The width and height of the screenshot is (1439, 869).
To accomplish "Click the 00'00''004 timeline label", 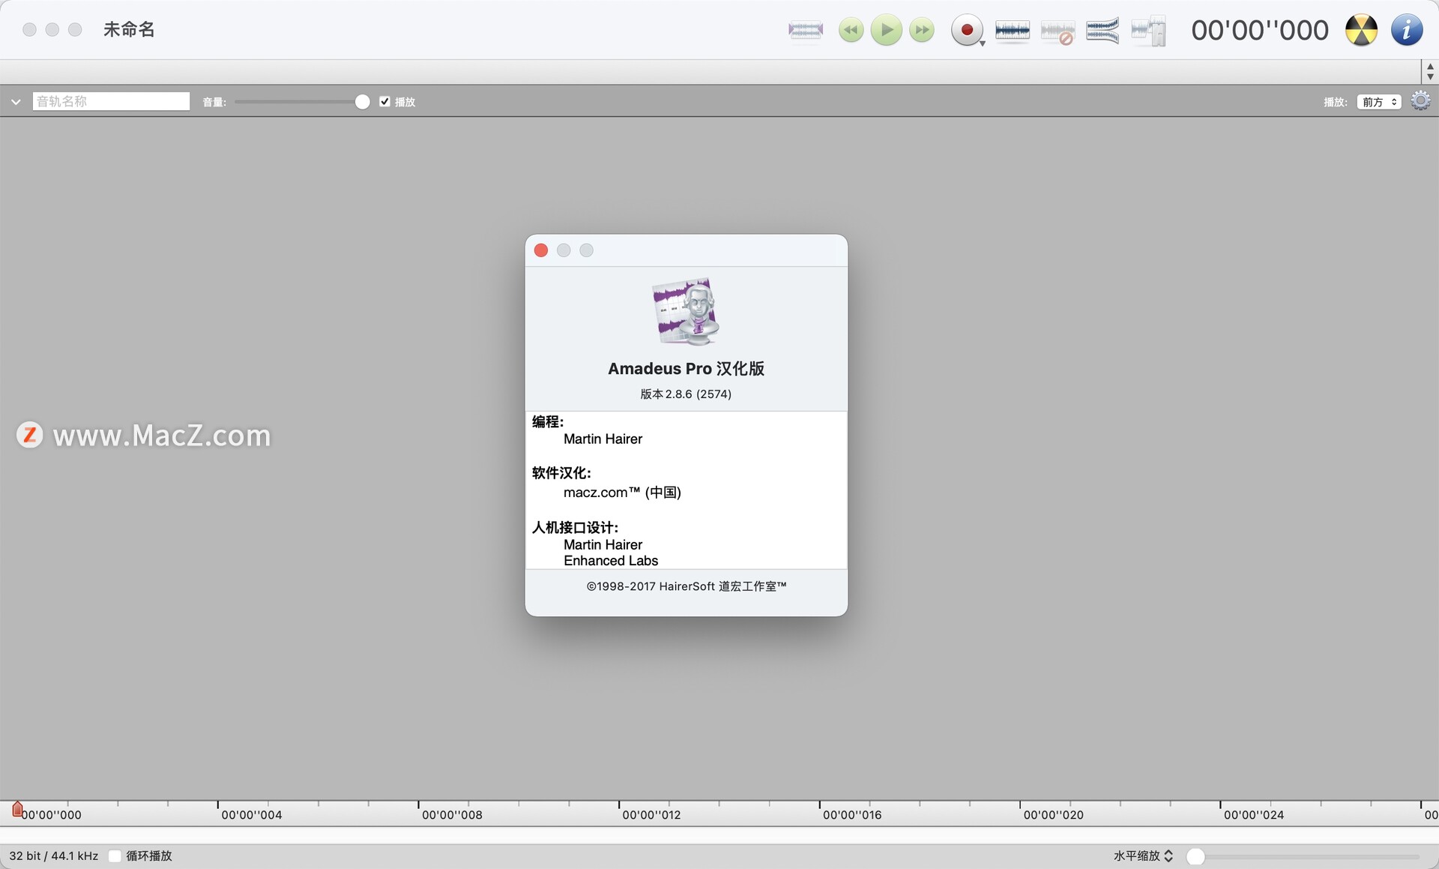I will pyautogui.click(x=252, y=815).
